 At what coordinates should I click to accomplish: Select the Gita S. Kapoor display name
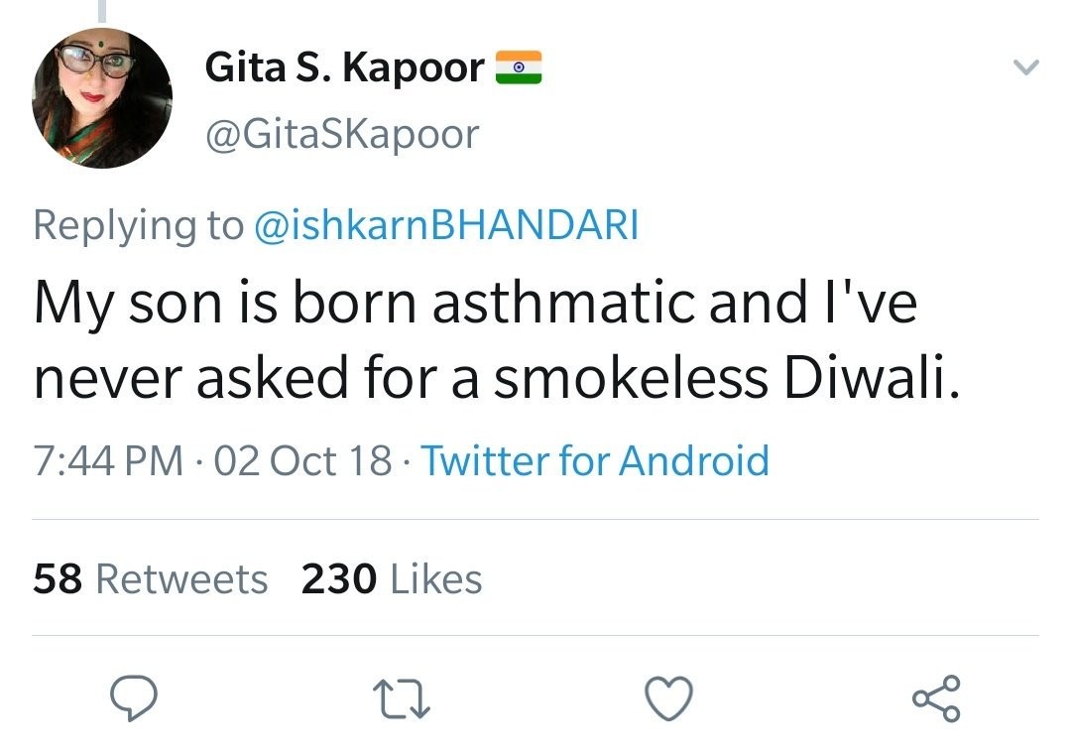click(x=345, y=67)
